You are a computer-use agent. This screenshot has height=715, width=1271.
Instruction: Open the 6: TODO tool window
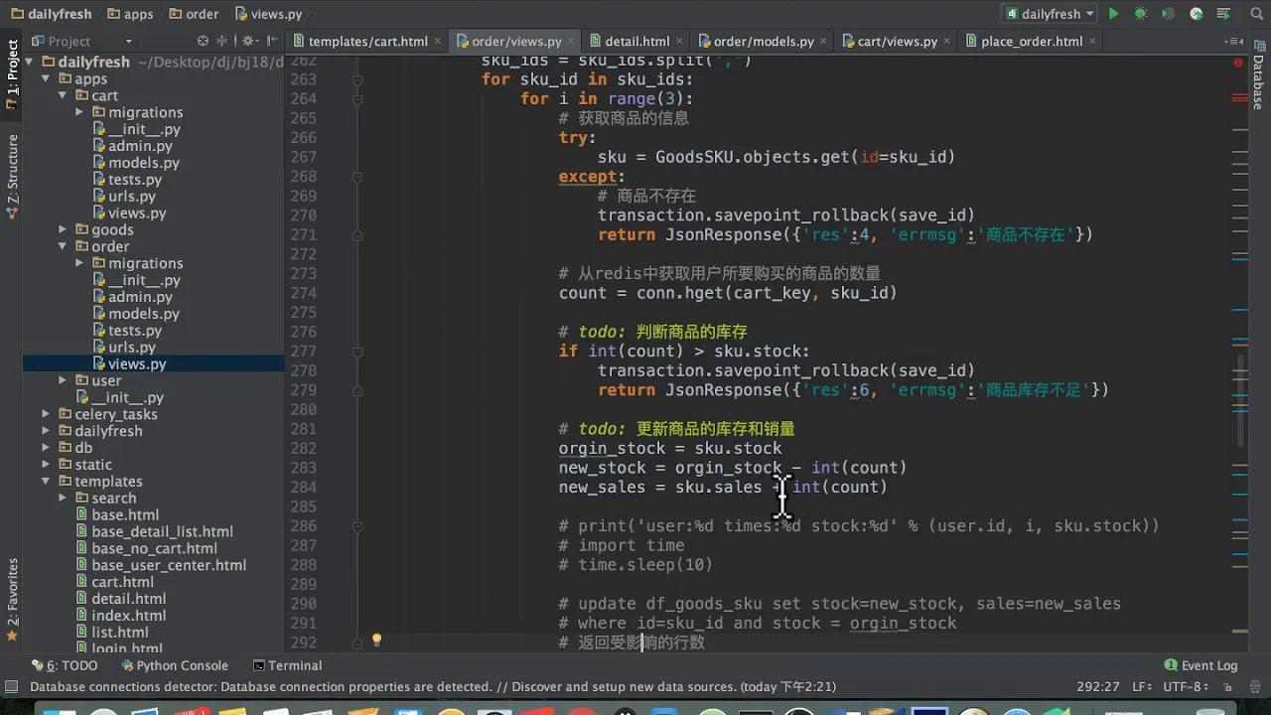65,665
